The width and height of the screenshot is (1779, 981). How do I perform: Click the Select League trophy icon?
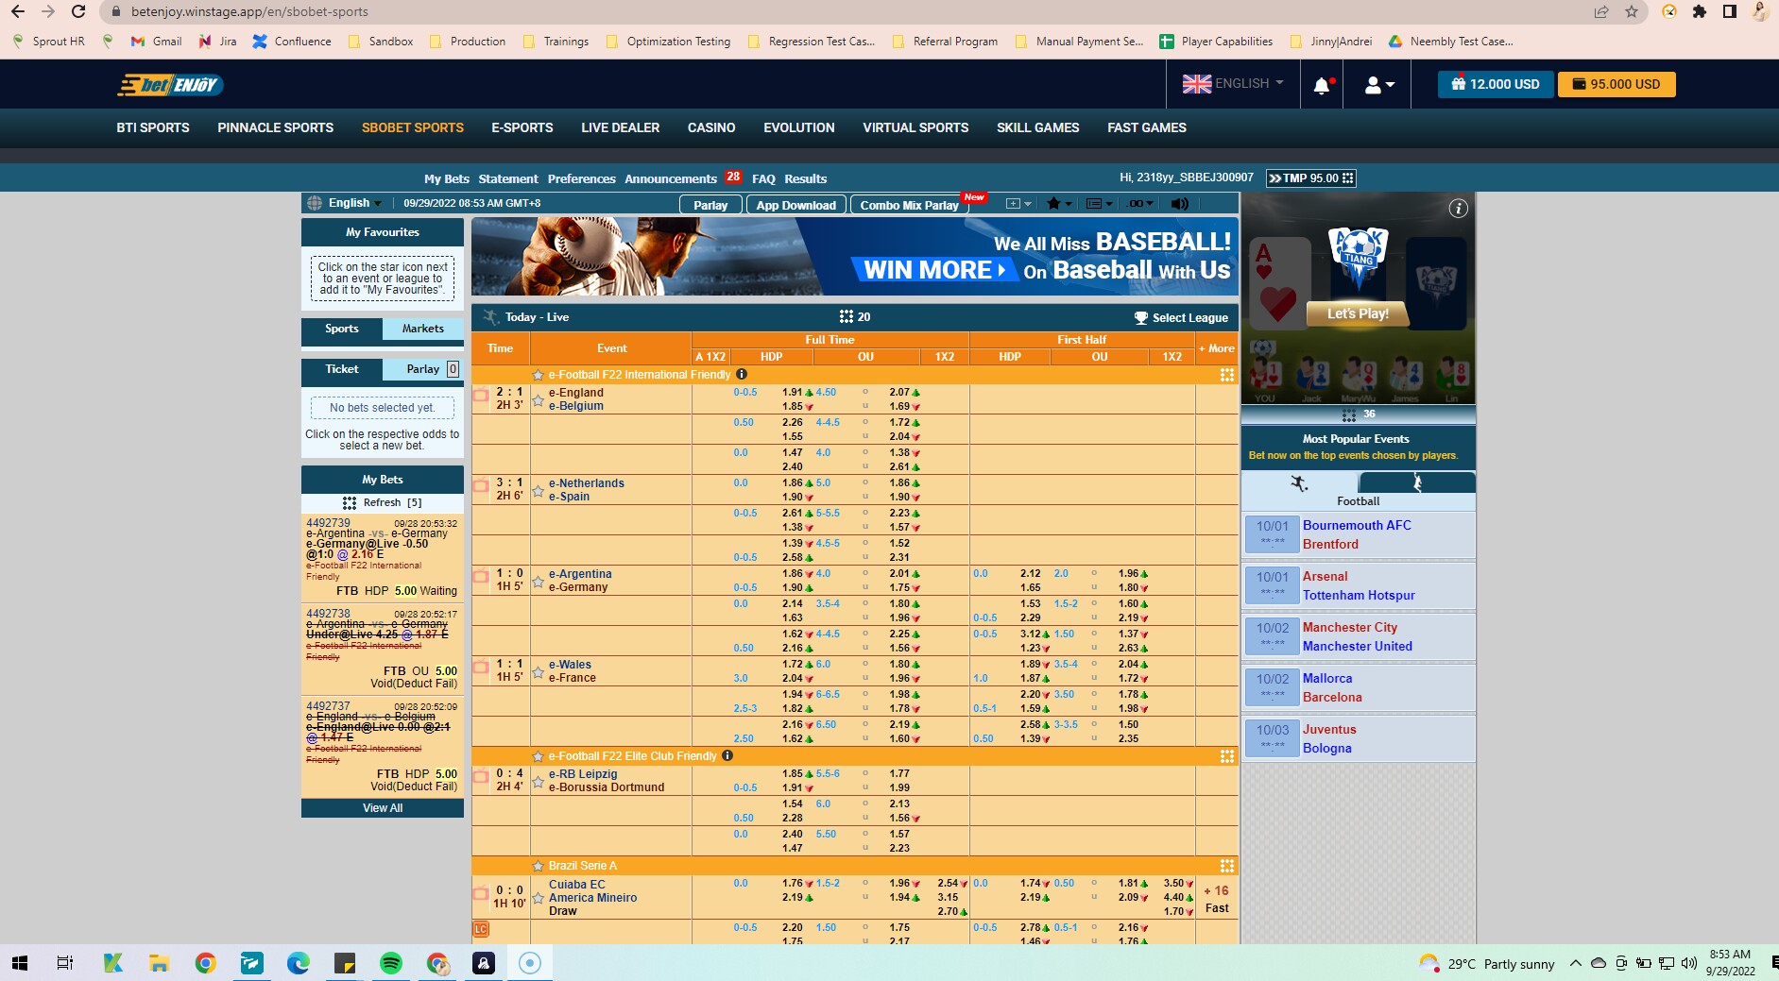[x=1140, y=318]
